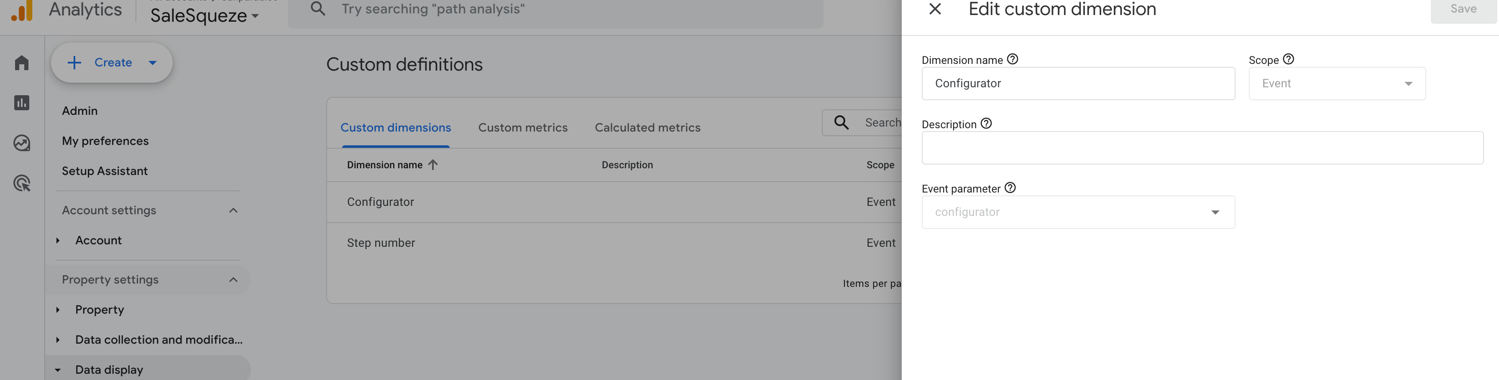
Task: Open the Event parameter configurator dropdown
Action: click(1078, 212)
